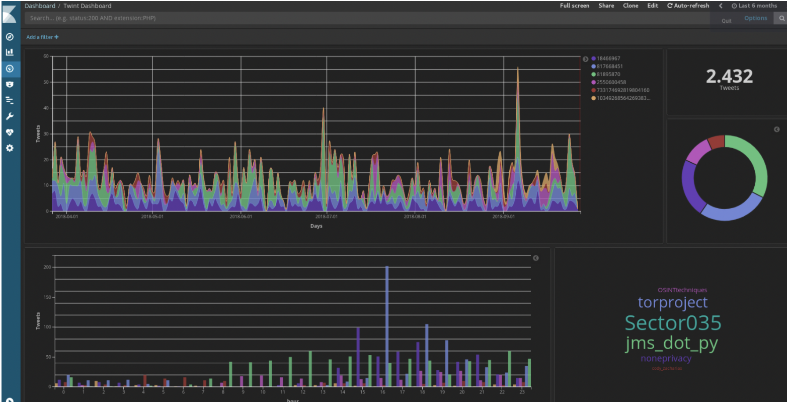787x402 pixels.
Task: Click the red donut chart segment
Action: tap(717, 141)
